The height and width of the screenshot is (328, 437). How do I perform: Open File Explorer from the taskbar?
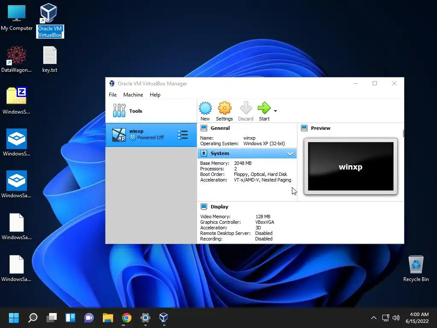[x=108, y=318]
